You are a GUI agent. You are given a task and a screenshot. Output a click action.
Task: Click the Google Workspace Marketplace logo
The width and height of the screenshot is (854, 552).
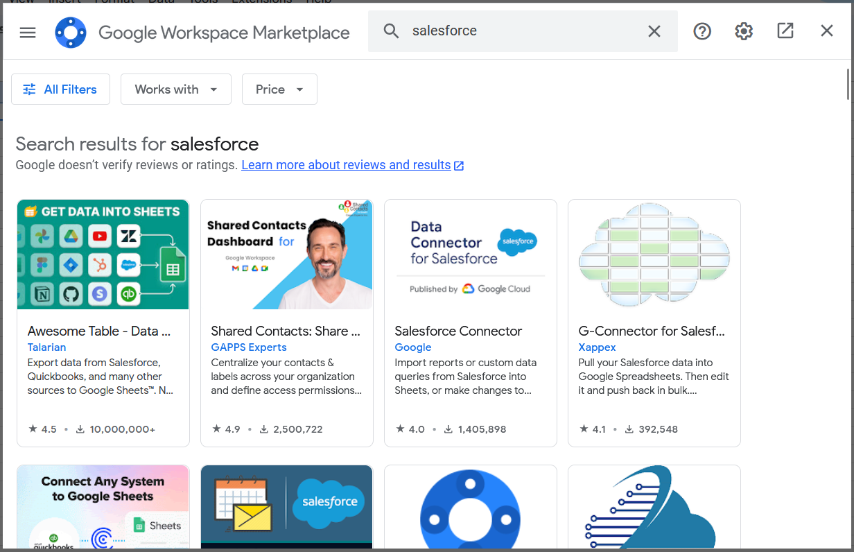[x=71, y=32]
